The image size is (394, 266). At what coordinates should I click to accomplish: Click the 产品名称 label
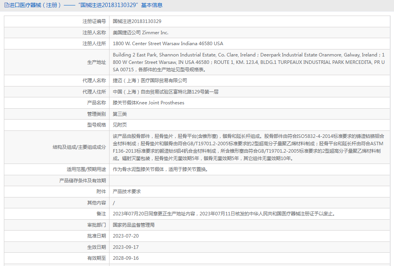97,103
